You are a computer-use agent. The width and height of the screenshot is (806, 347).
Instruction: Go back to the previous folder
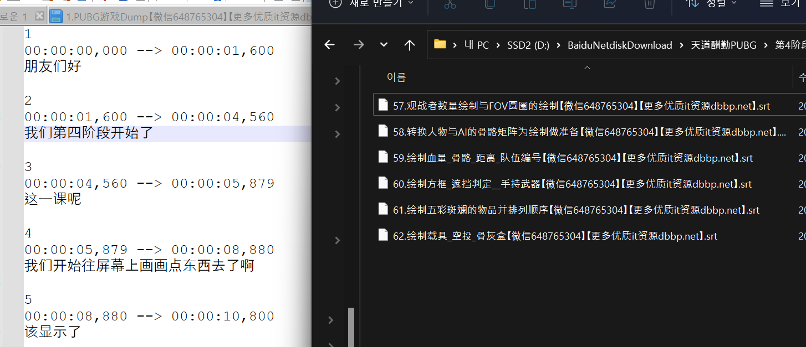[x=330, y=45]
